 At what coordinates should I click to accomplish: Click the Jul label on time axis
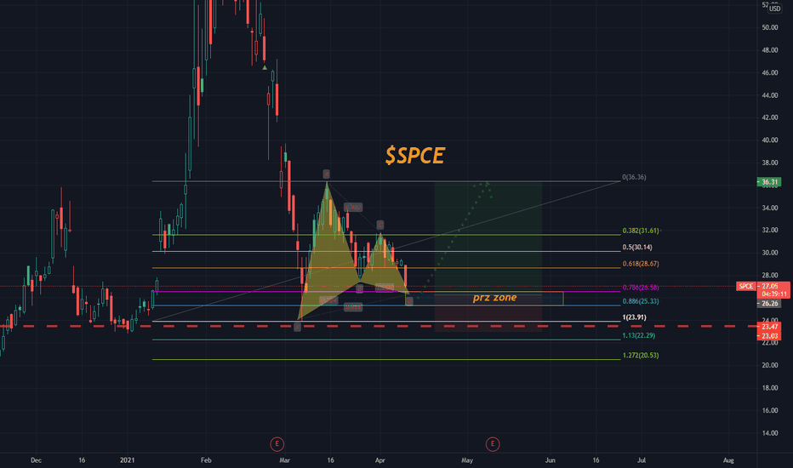click(642, 460)
